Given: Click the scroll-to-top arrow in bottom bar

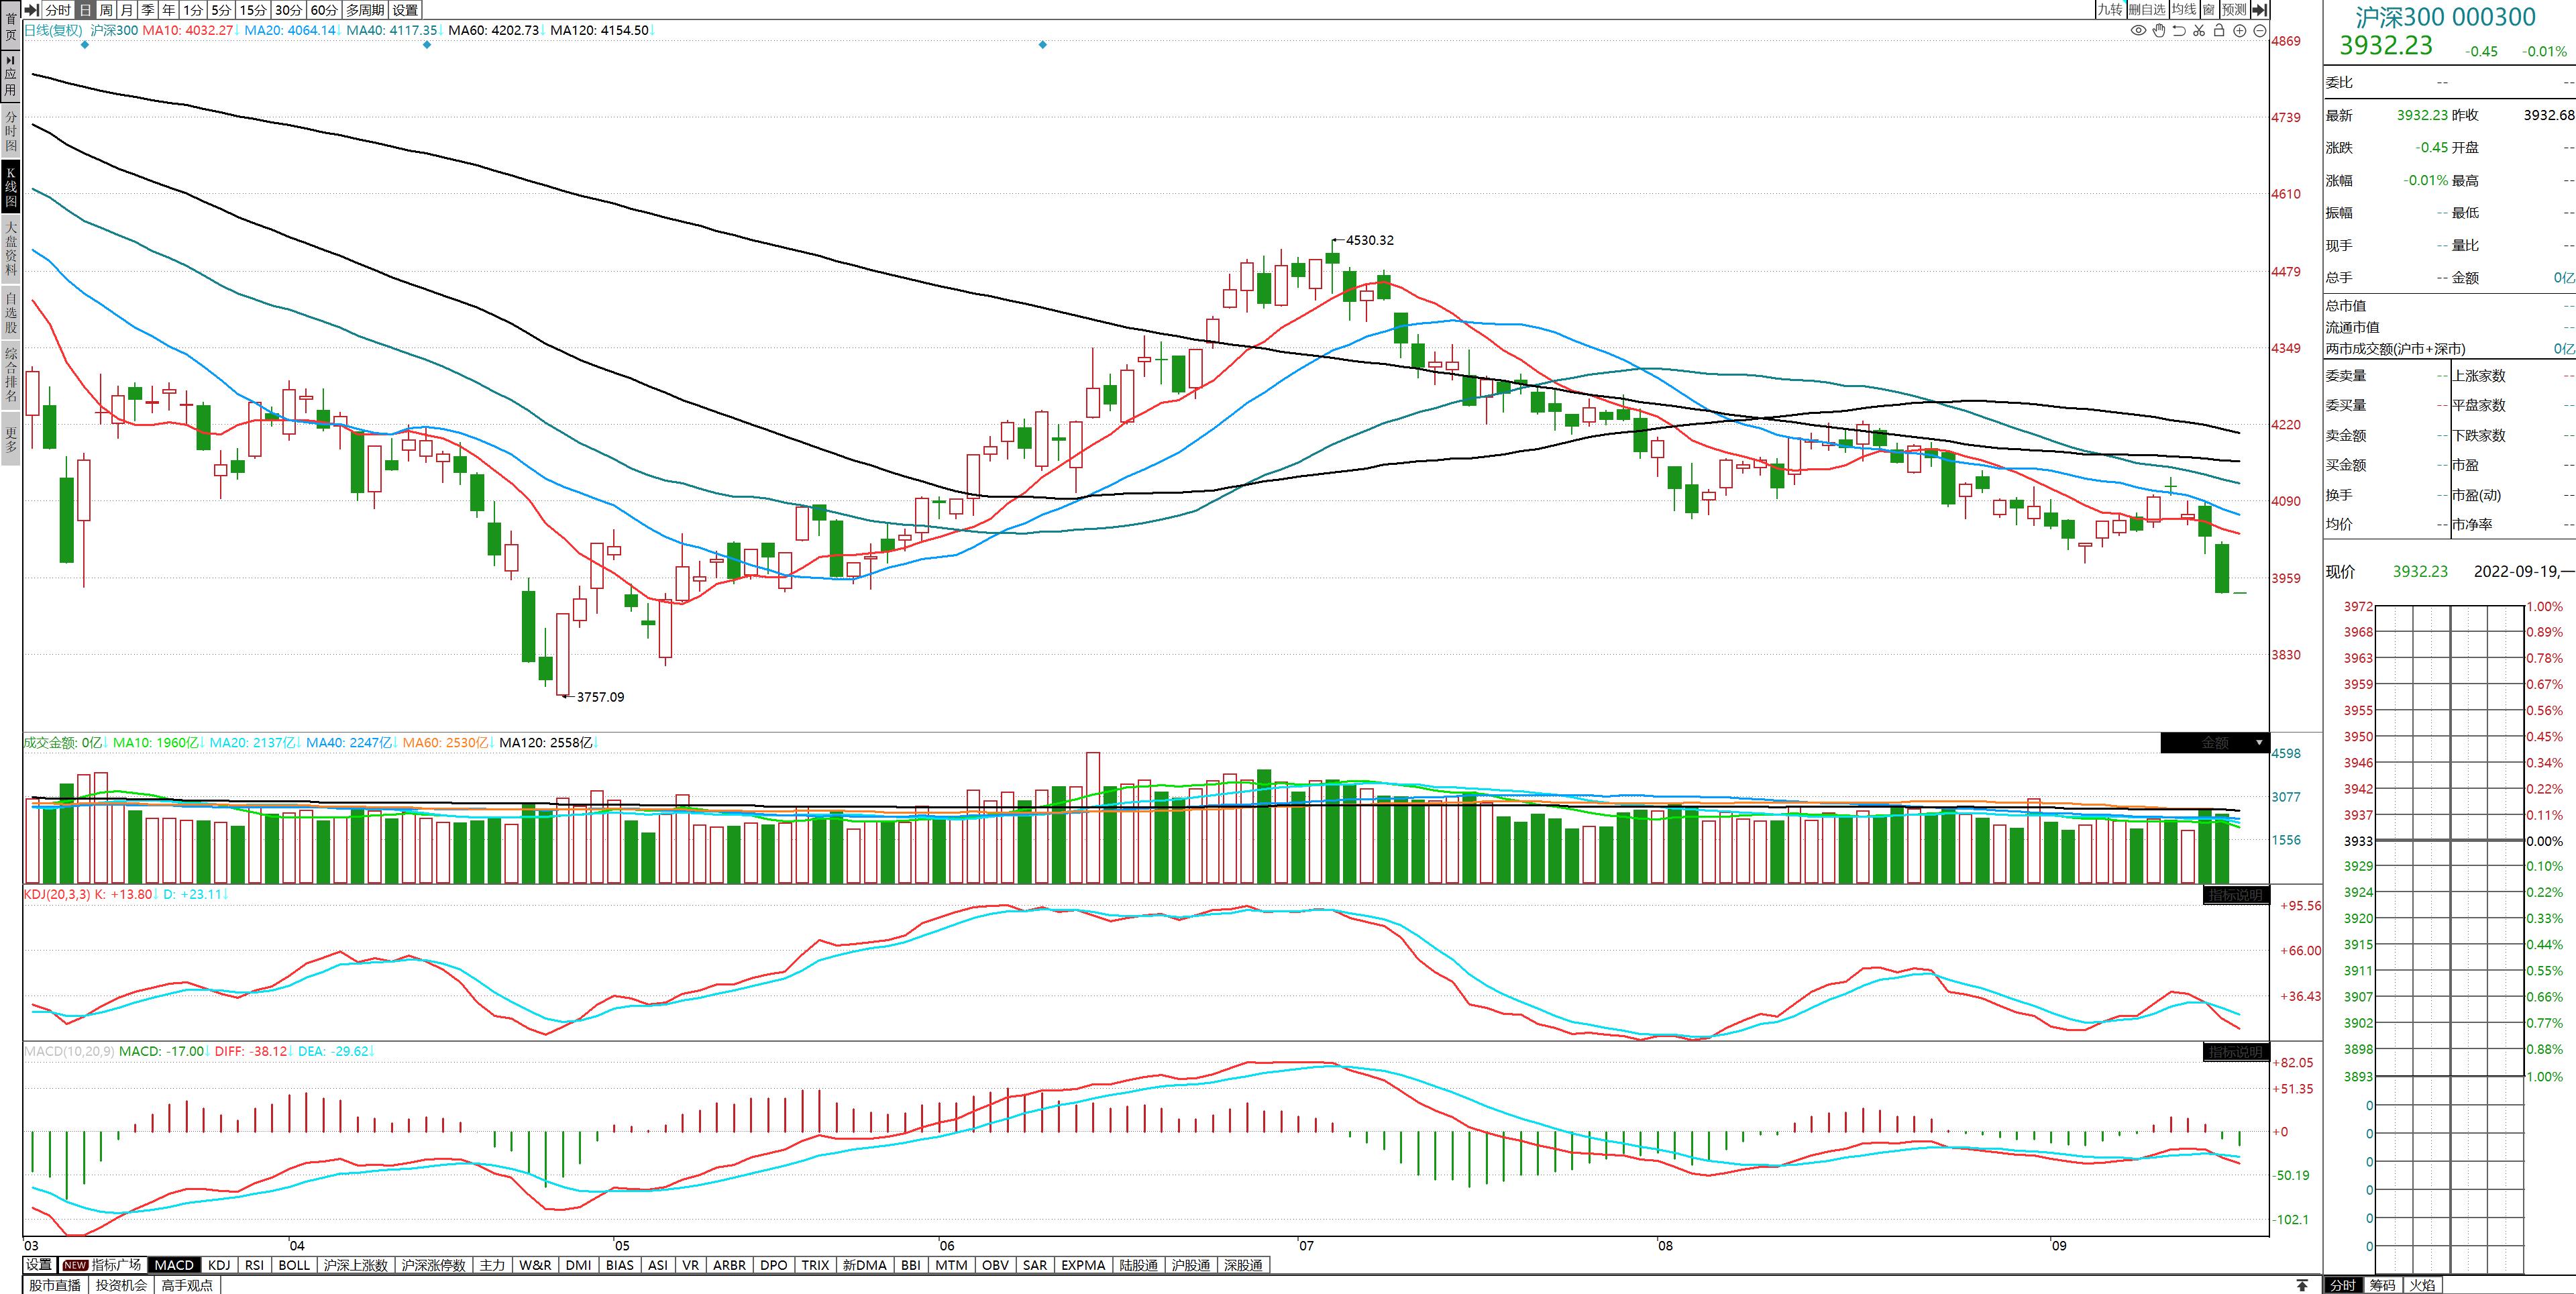Looking at the screenshot, I should coord(2302,1285).
